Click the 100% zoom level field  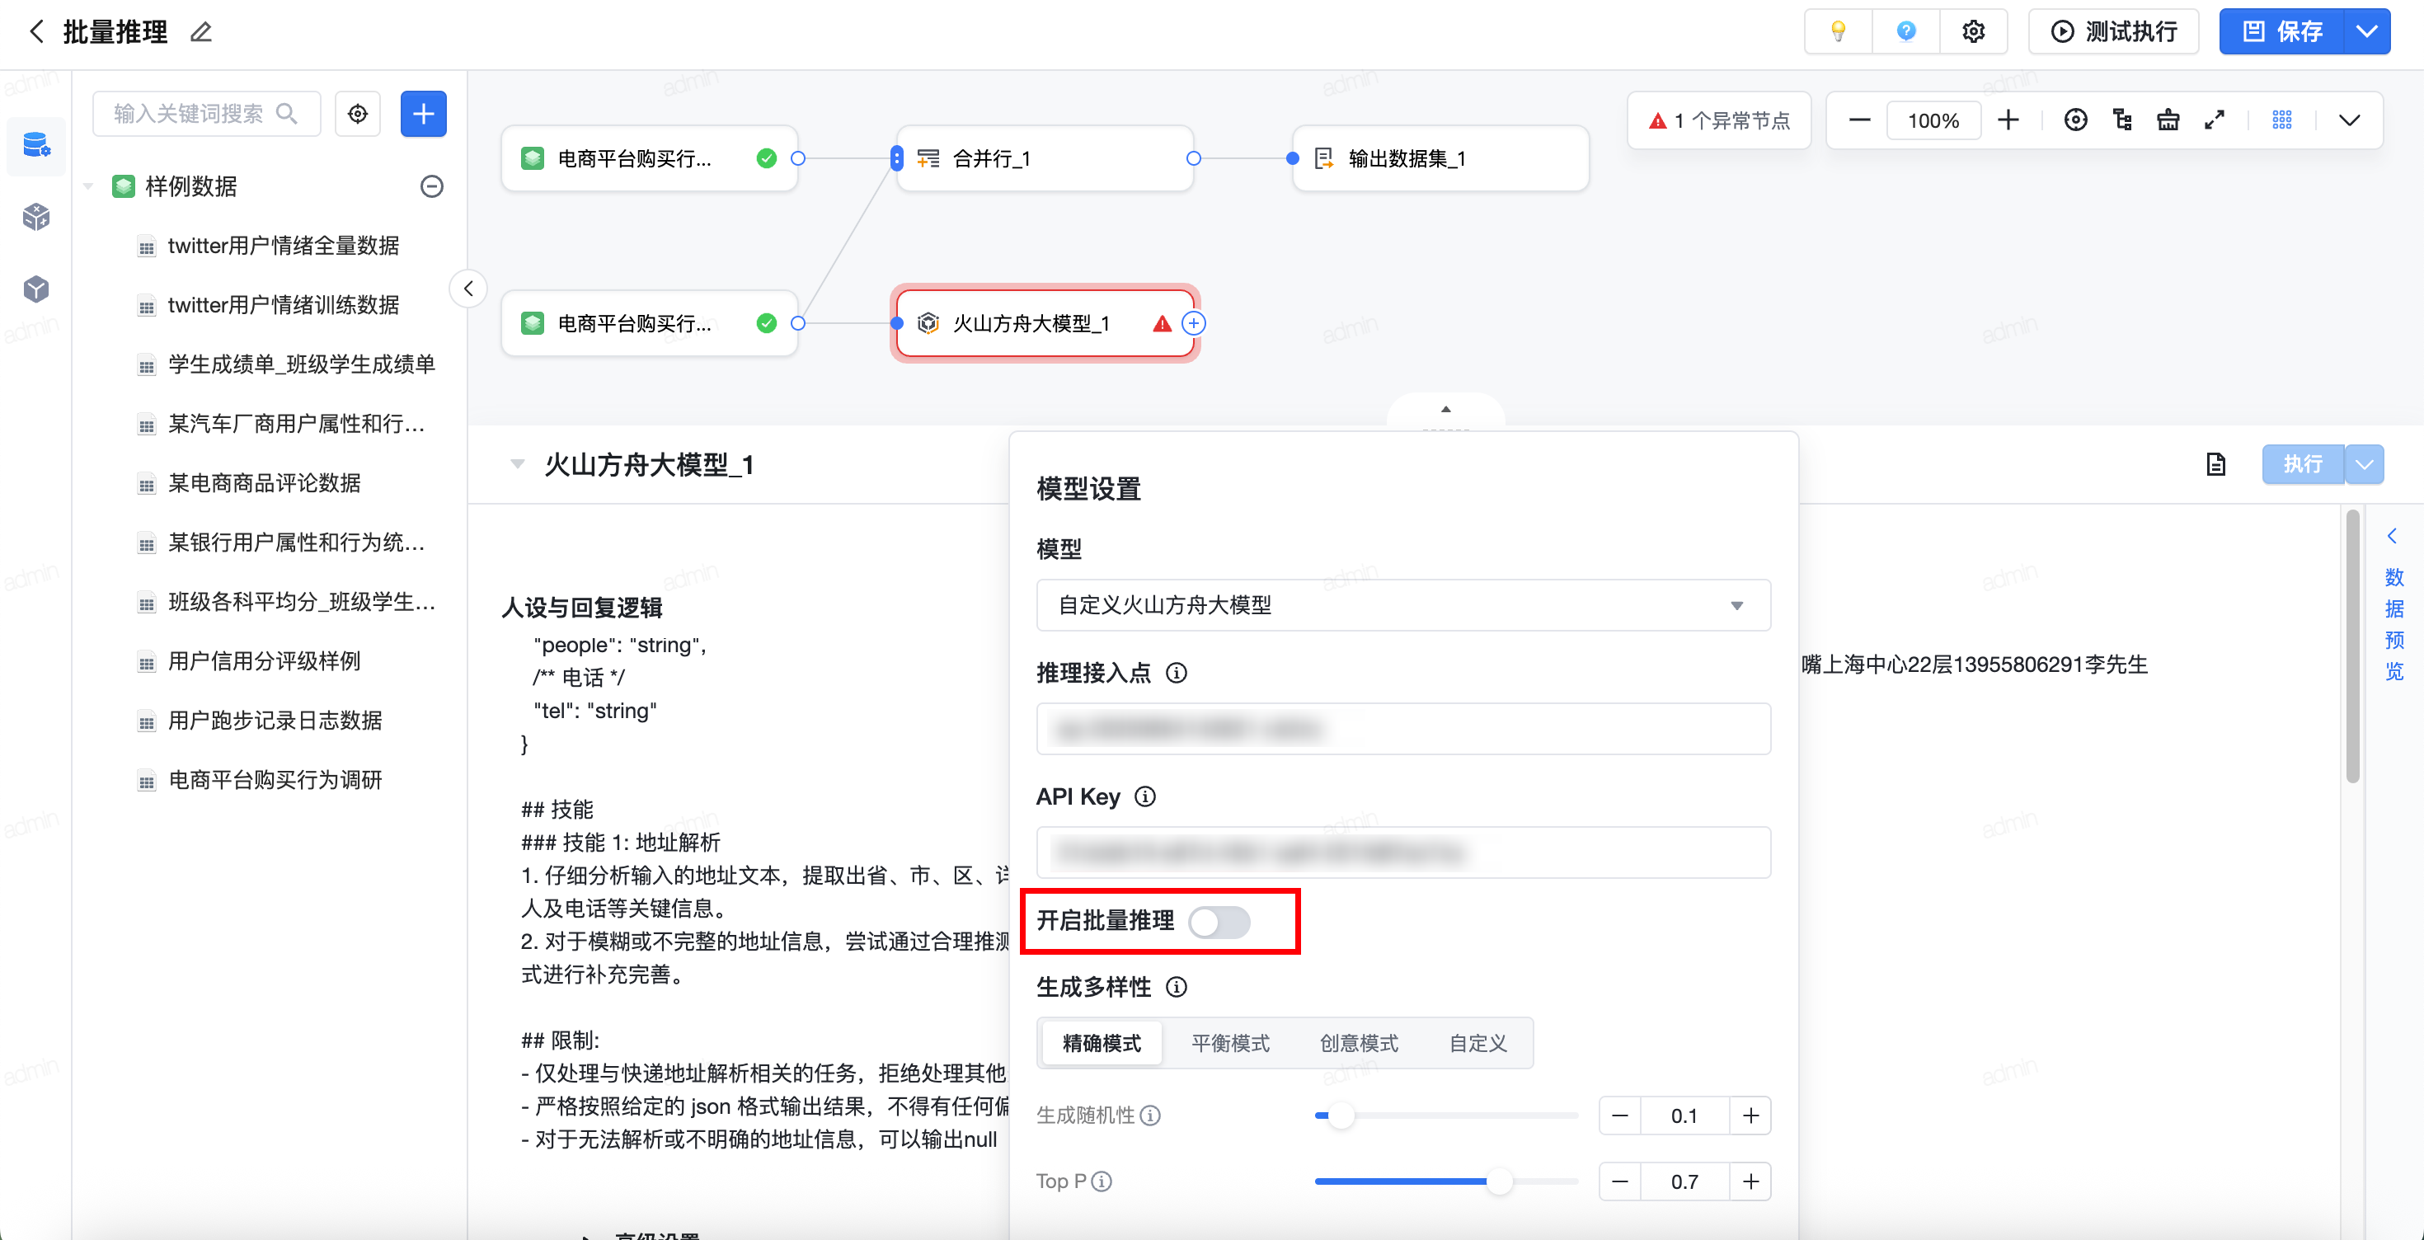coord(1933,120)
